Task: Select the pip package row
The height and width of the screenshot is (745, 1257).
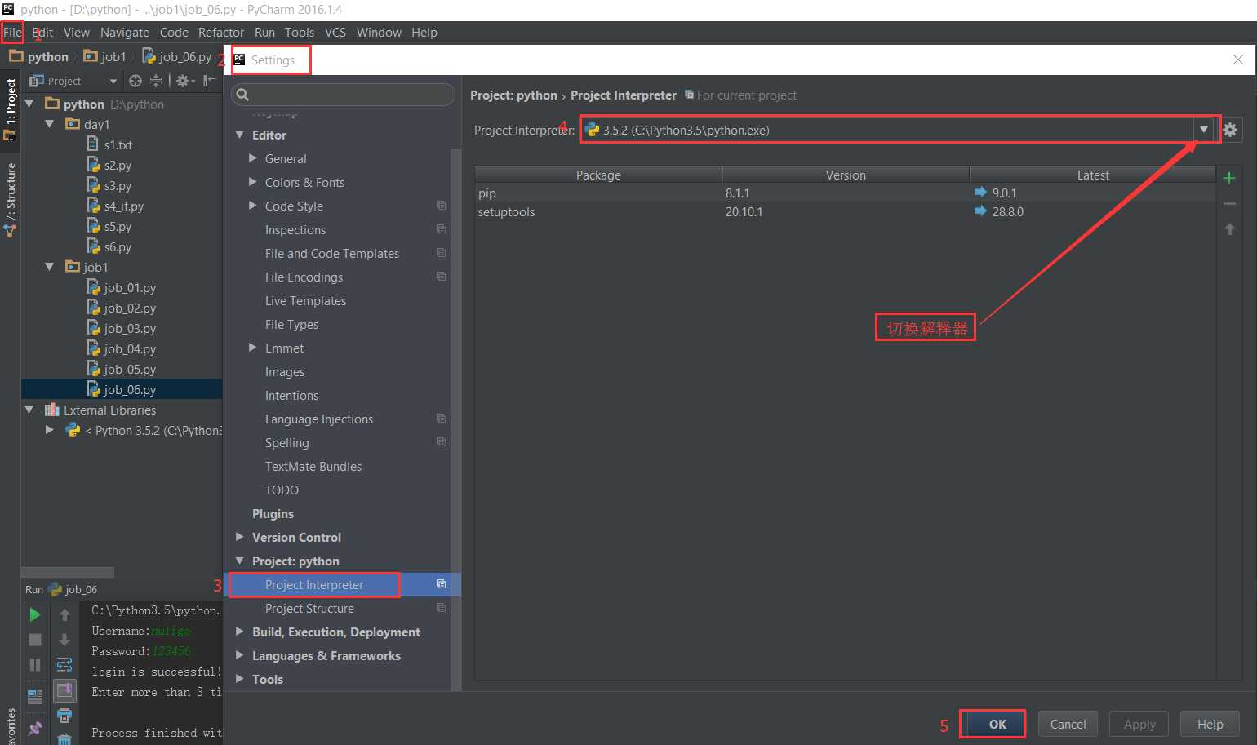Action: [x=845, y=193]
